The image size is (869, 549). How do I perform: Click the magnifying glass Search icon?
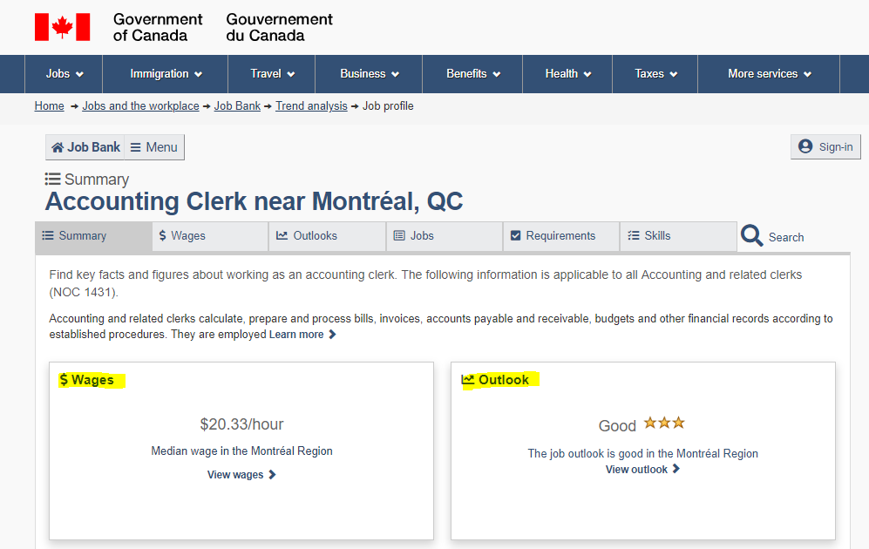click(751, 236)
